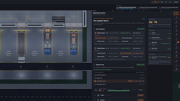Click the Murray Works Tourer car number badge
Viewport: 180px width, 101px height.
coord(95,48)
